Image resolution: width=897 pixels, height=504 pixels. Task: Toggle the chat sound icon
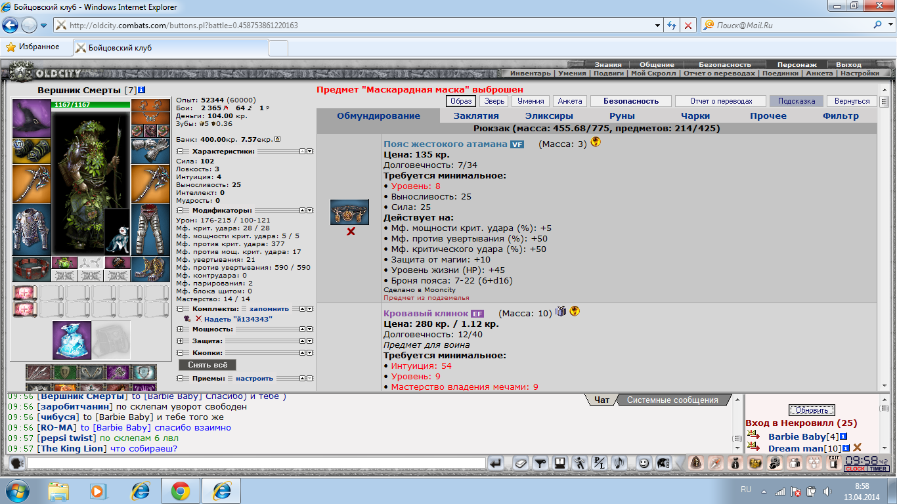[x=619, y=463]
